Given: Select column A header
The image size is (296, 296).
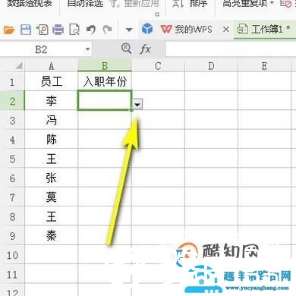Looking at the screenshot, I should click(x=52, y=66).
